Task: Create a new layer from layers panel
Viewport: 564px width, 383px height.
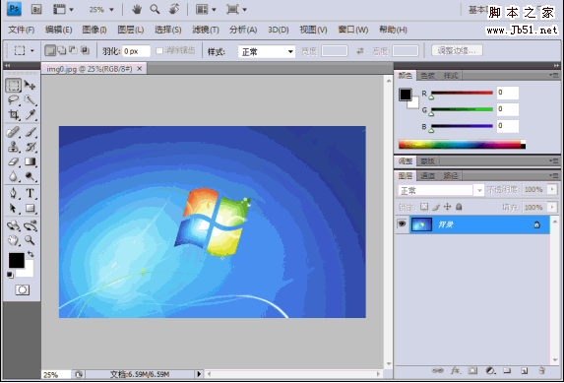Action: point(524,370)
